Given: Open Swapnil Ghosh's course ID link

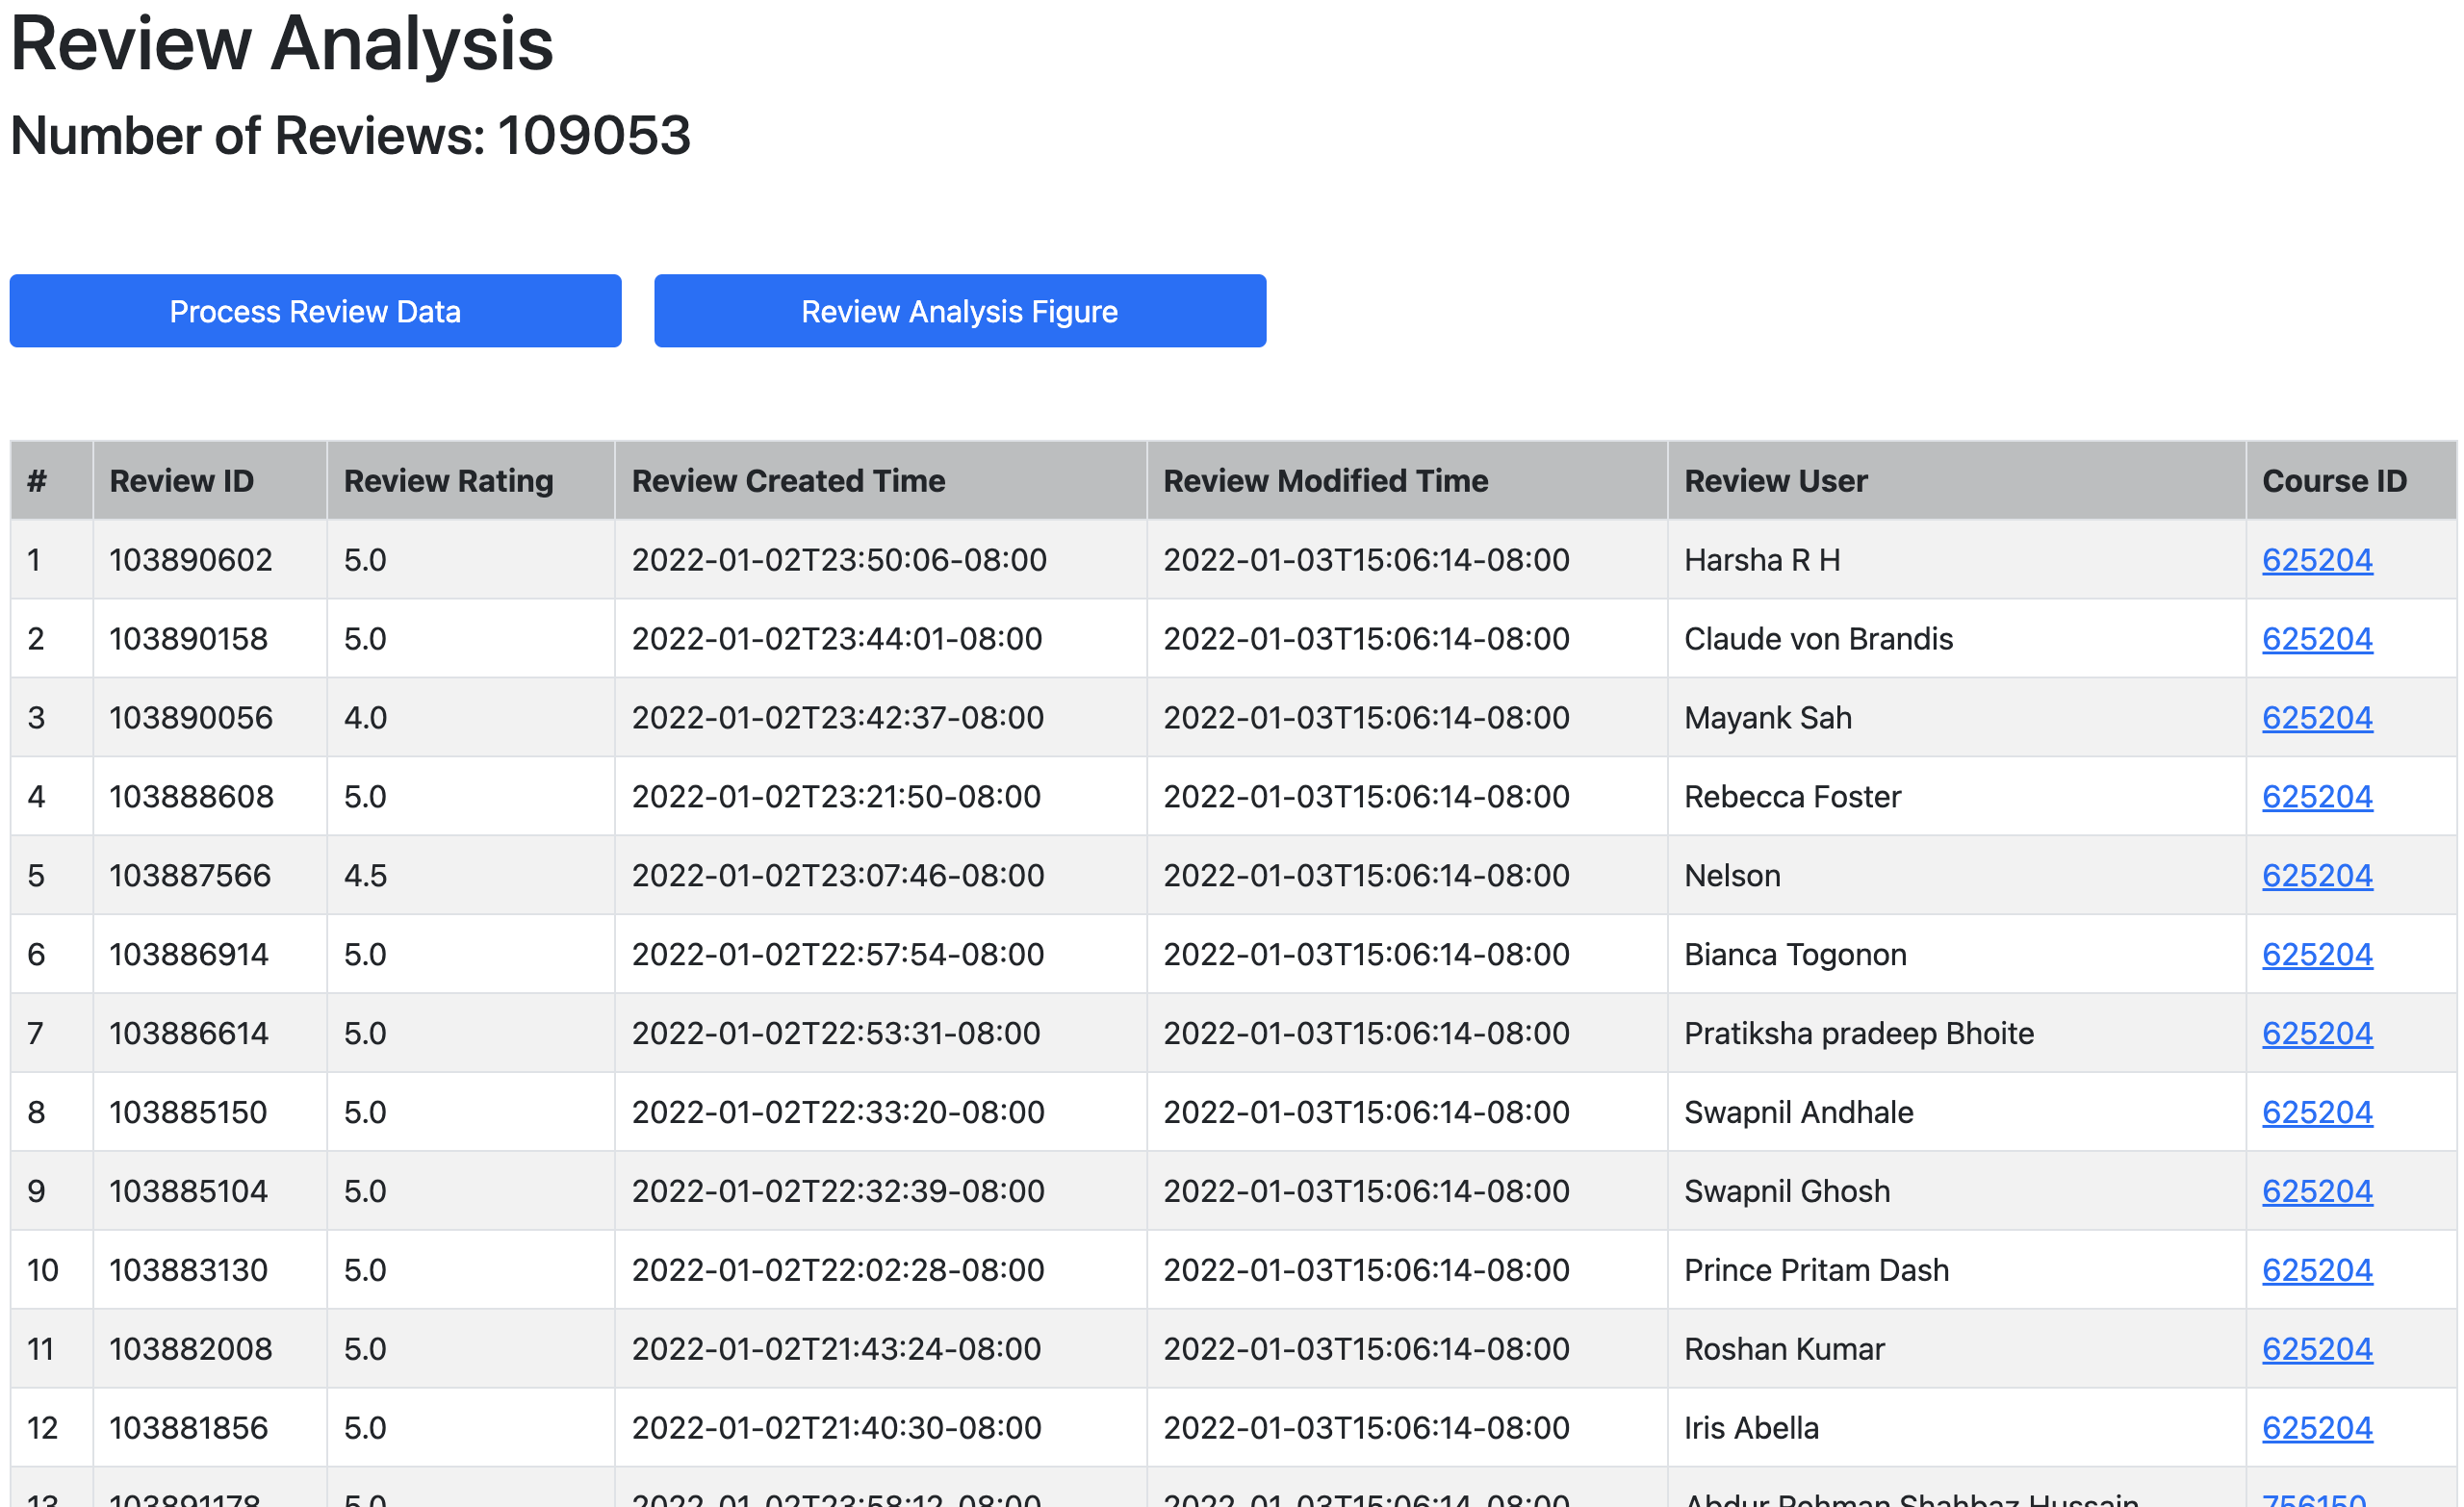Looking at the screenshot, I should 2316,1192.
